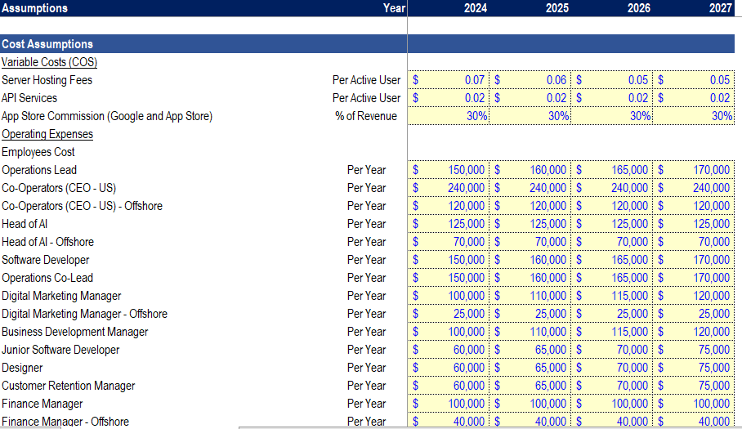Select Customer Retention Manager 2025 value 65,000

point(530,386)
